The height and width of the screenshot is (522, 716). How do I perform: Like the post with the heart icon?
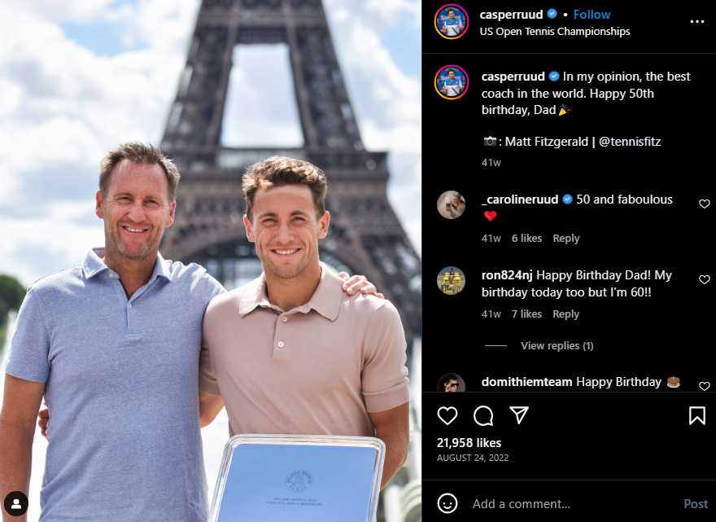point(447,415)
